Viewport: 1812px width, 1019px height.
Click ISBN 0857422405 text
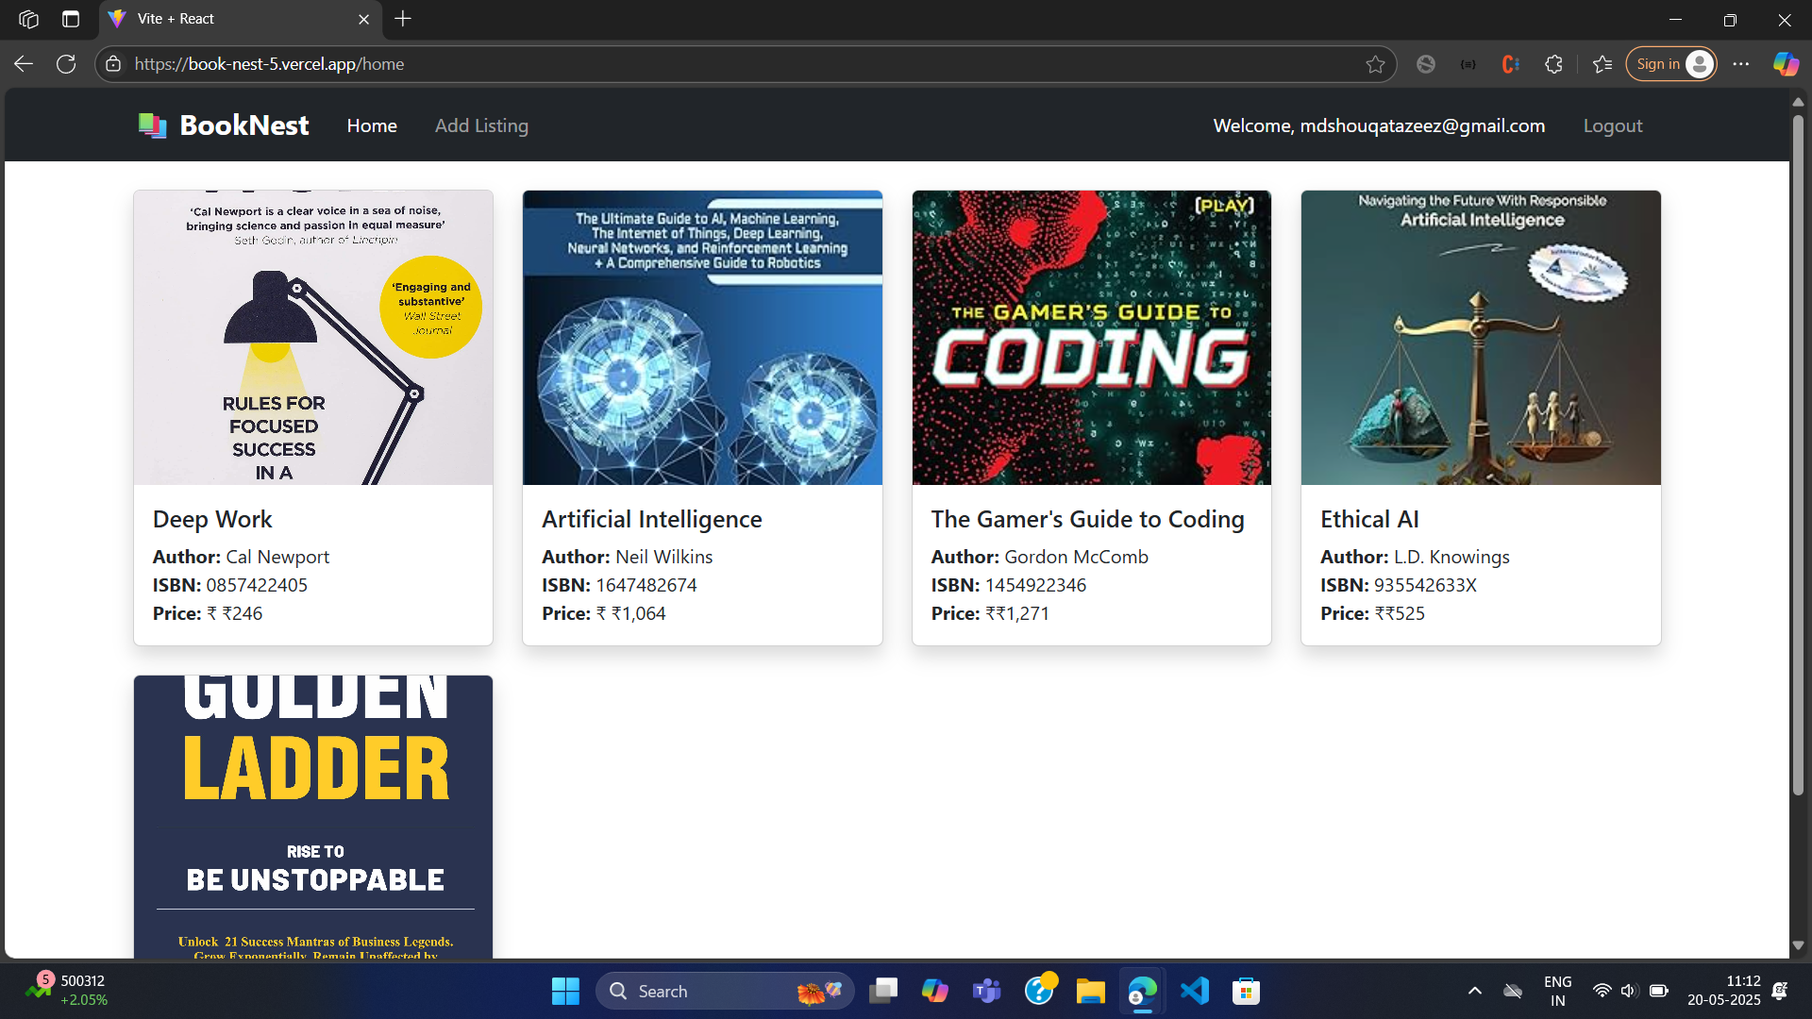tap(230, 585)
